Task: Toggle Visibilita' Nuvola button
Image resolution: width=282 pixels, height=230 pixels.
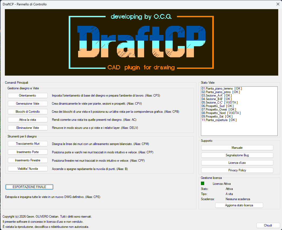Action: (27, 169)
